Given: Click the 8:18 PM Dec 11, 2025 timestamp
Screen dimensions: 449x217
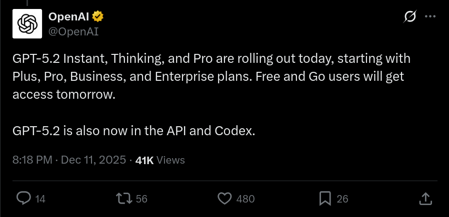Looking at the screenshot, I should pos(69,160).
